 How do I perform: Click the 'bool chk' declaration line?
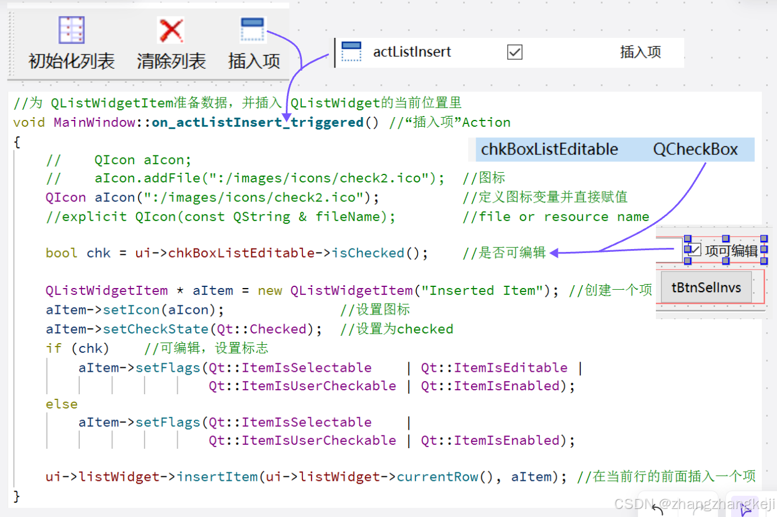click(x=237, y=253)
